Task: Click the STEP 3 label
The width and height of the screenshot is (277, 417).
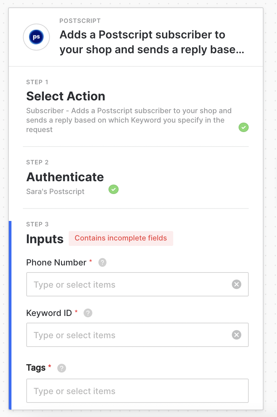Action: pyautogui.click(x=37, y=224)
